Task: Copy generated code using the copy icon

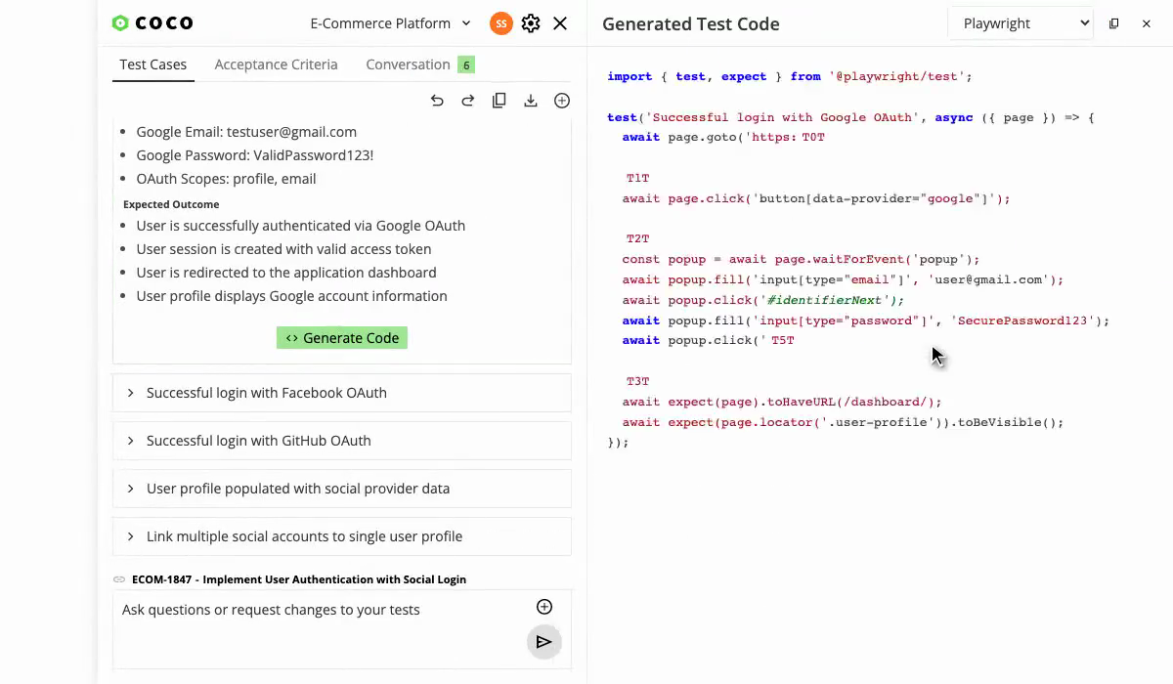Action: click(x=1113, y=22)
